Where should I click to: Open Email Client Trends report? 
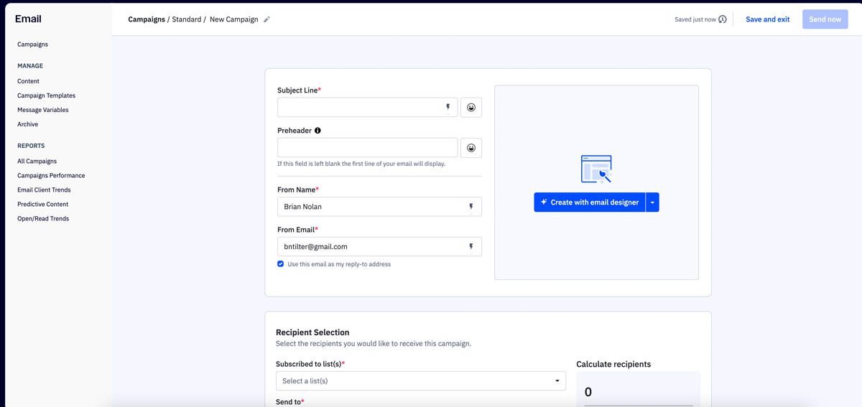point(44,190)
